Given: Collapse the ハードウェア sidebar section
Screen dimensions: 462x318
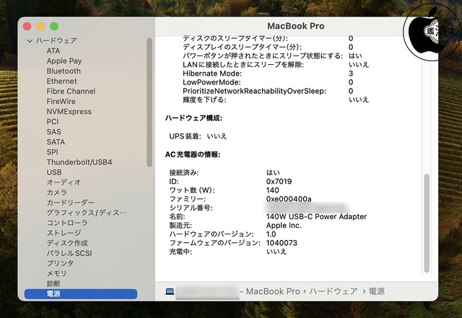Looking at the screenshot, I should click(x=30, y=41).
